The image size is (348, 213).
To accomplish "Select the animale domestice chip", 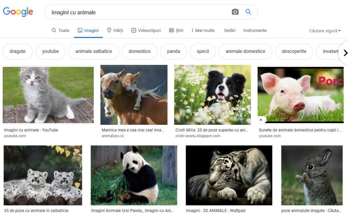I will pyautogui.click(x=245, y=51).
